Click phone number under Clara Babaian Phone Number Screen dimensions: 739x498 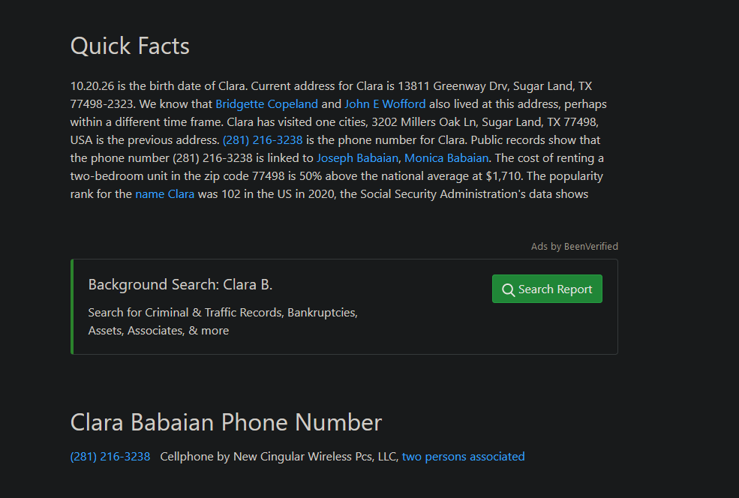click(x=110, y=457)
